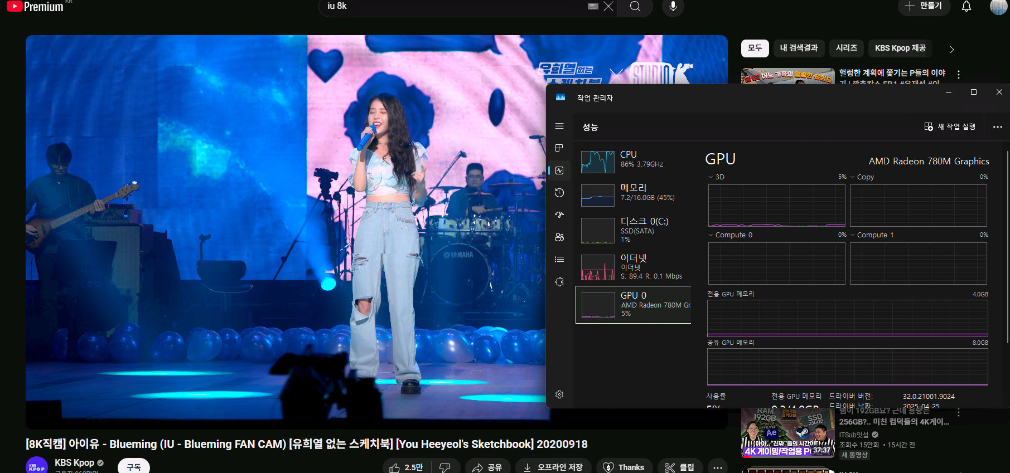
Task: Open Task Manager hamburger navigation menu
Action: click(x=559, y=126)
